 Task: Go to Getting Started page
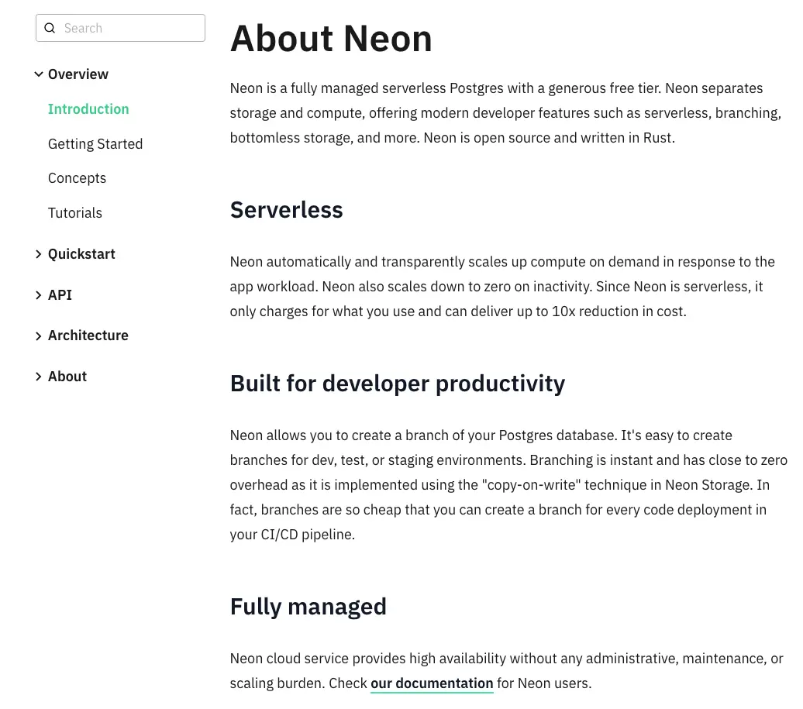click(x=95, y=144)
